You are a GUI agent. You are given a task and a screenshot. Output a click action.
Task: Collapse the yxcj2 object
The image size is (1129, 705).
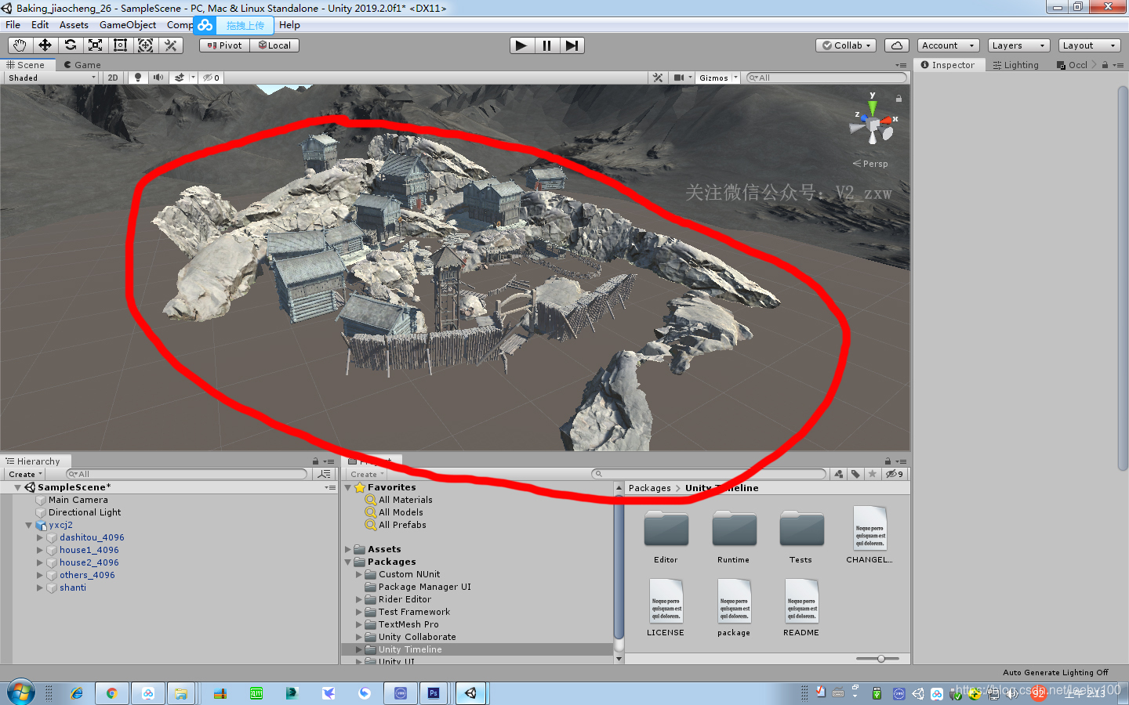click(x=28, y=525)
